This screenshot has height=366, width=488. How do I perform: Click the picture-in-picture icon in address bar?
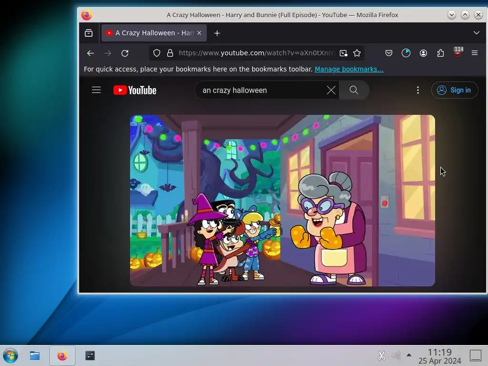tap(343, 53)
